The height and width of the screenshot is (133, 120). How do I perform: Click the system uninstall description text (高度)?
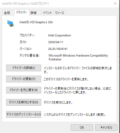[75, 115]
